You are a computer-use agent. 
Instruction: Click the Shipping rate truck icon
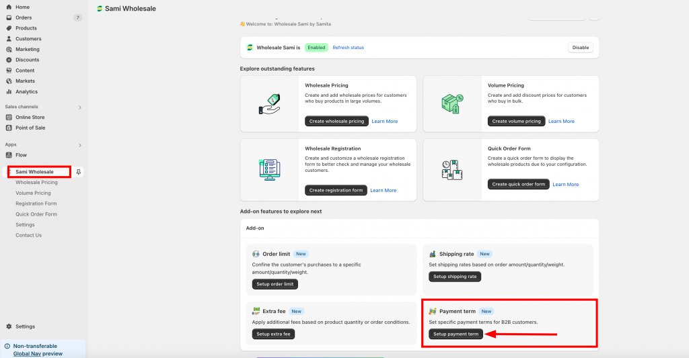click(433, 254)
